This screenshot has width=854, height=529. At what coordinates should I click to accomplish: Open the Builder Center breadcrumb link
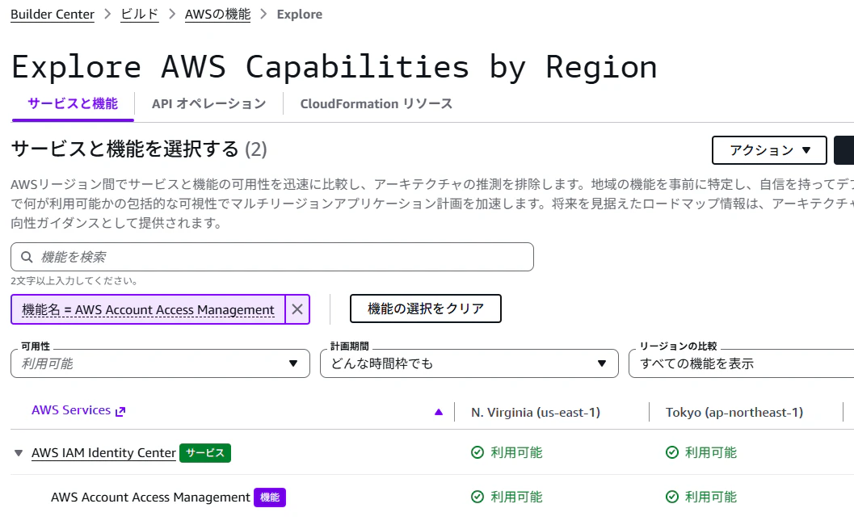[x=53, y=15]
